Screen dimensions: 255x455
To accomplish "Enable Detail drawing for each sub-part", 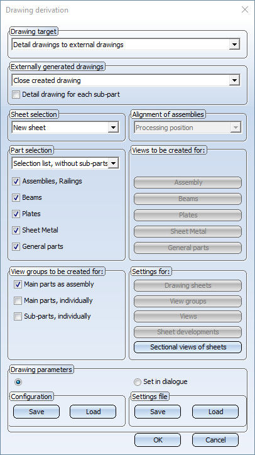I will pos(16,95).
